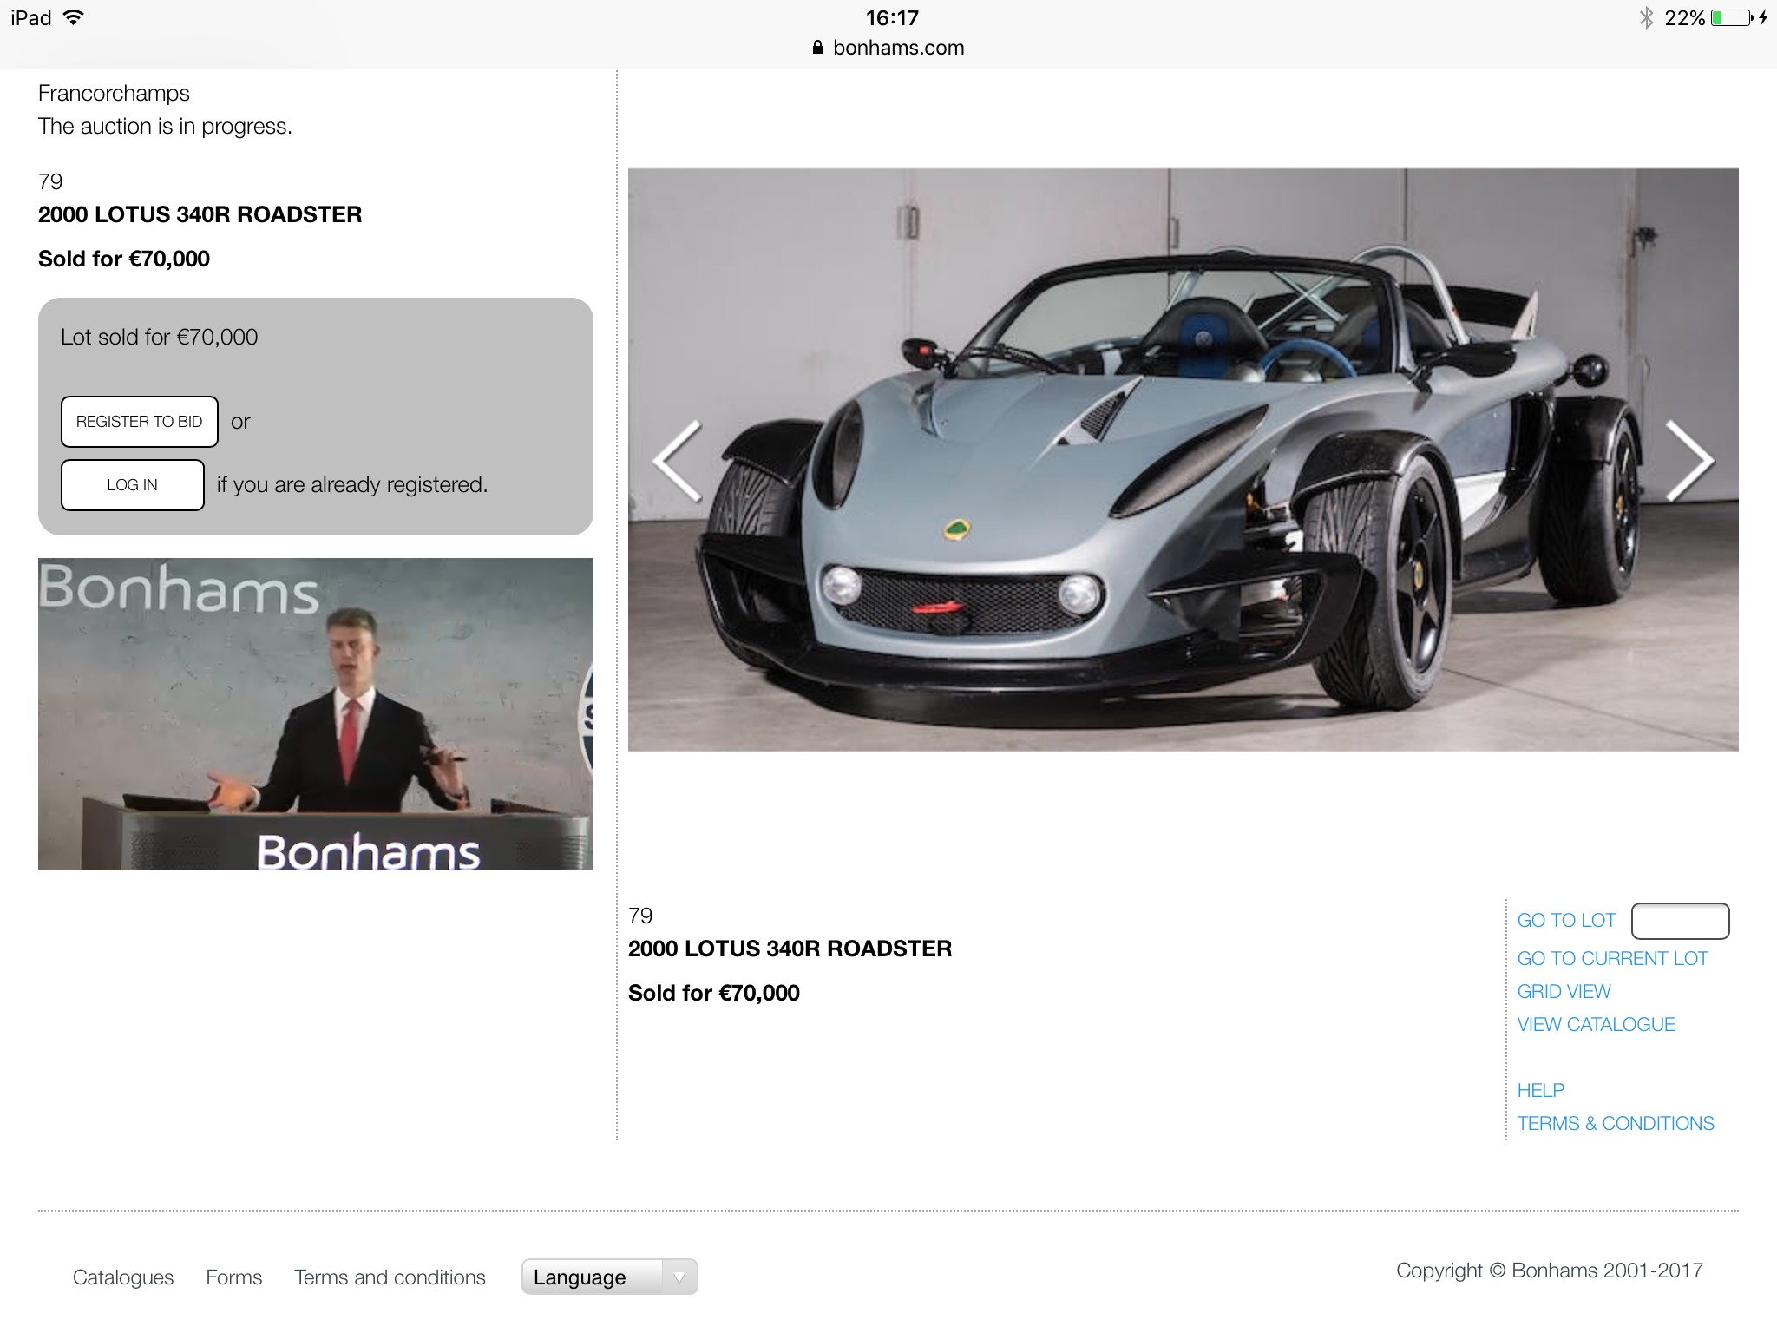Focus the lot number input field
Screen dimensions: 1777x1333
coord(1680,921)
